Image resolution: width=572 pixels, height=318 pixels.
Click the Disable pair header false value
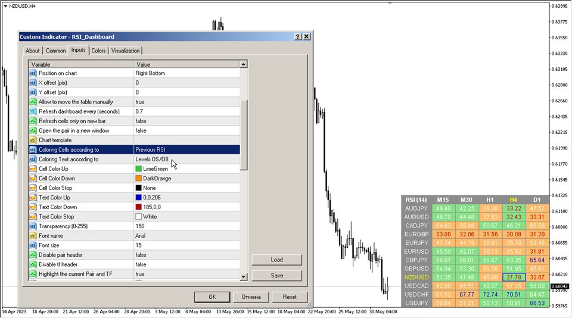coord(186,255)
